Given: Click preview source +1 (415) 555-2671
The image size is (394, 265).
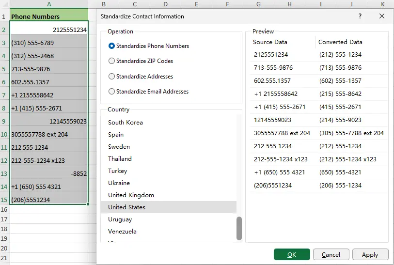Looking at the screenshot, I should coord(280,107).
